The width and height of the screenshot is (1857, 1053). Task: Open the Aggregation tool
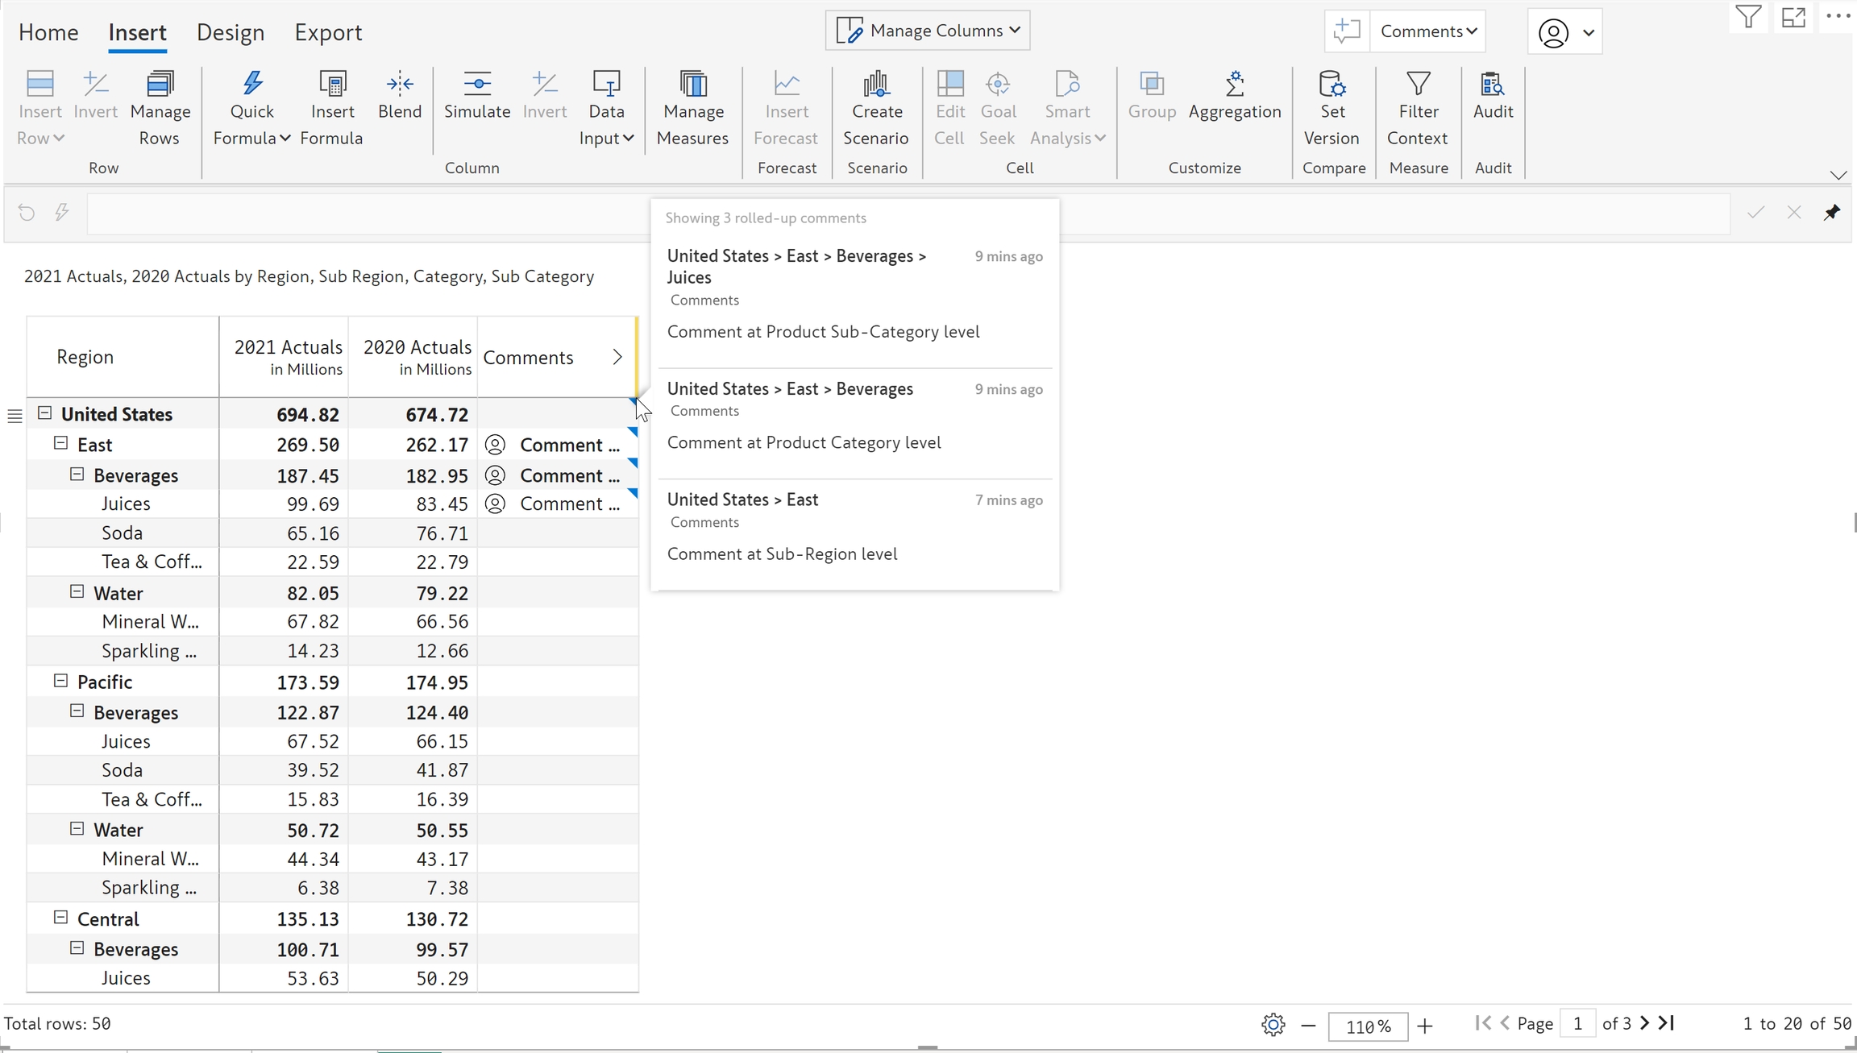[1234, 85]
